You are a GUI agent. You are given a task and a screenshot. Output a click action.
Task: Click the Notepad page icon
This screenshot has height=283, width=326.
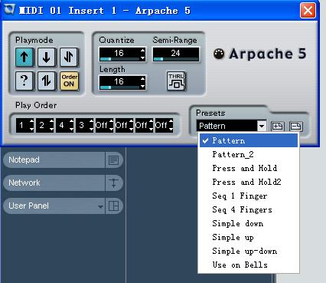click(x=113, y=160)
